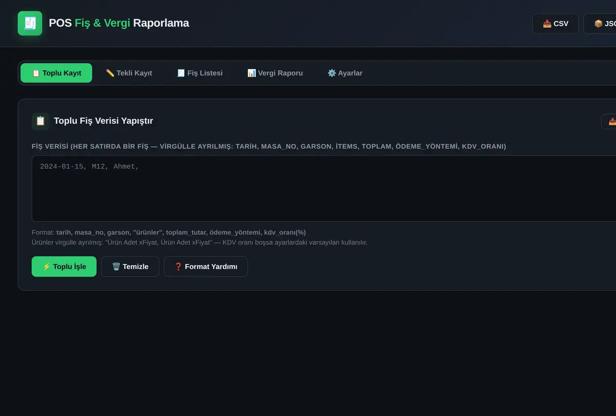Open Format Yardımı help
Image resolution: width=616 pixels, height=416 pixels.
click(x=206, y=267)
